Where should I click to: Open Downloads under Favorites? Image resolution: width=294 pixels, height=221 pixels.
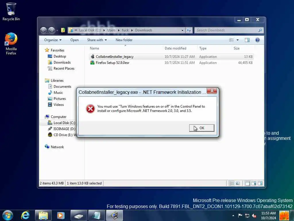coord(62,62)
